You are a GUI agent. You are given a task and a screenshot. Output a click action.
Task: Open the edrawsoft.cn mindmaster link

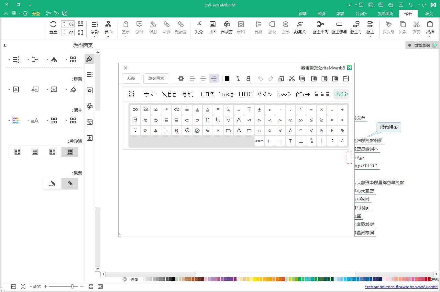pos(401,287)
